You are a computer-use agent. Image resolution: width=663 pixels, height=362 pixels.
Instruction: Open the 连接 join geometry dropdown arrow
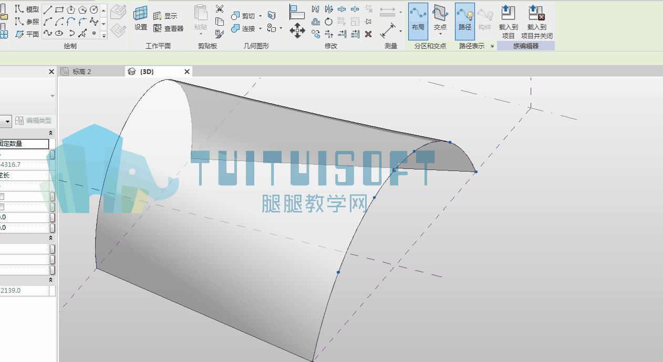tap(260, 28)
